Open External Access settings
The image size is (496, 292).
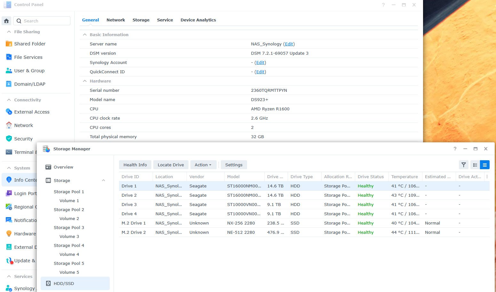tap(32, 112)
